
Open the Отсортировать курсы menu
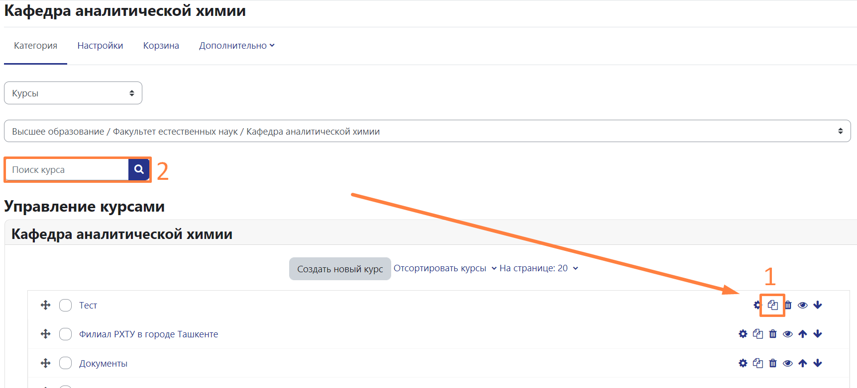click(444, 268)
